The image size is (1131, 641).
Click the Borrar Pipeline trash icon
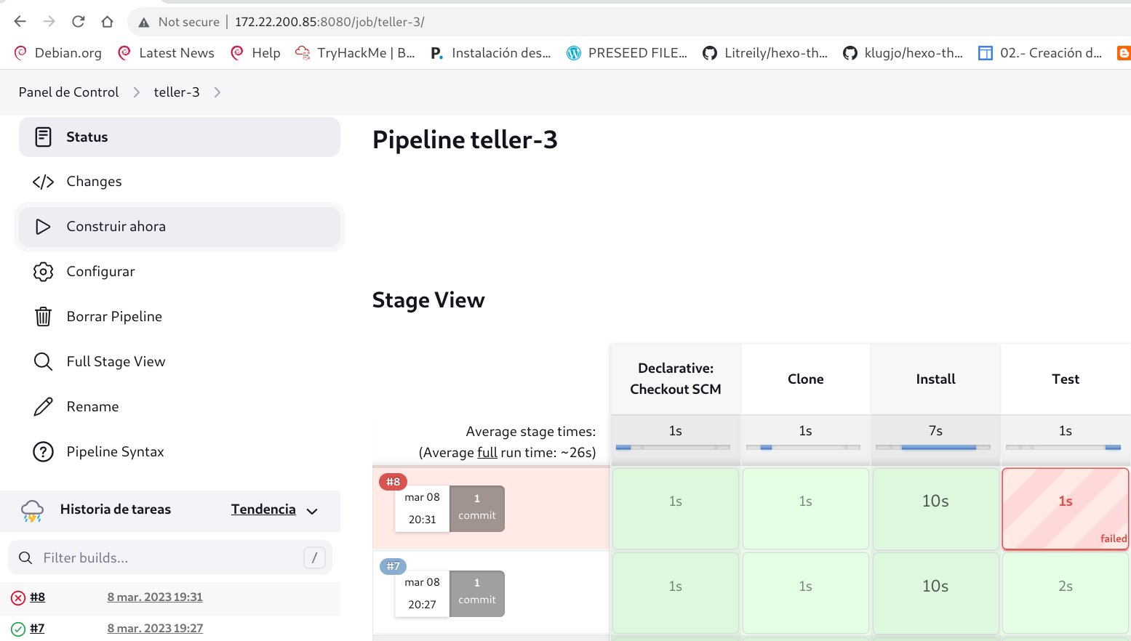click(x=43, y=317)
